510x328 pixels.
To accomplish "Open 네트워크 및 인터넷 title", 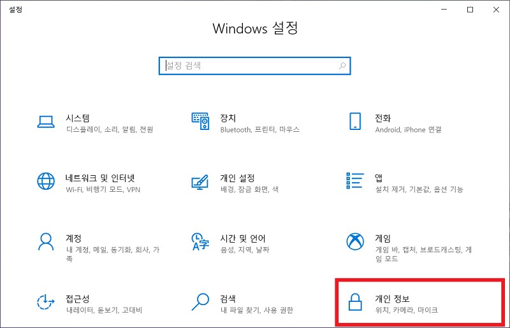I will point(100,178).
